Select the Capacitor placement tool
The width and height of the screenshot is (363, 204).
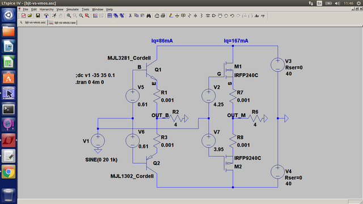tap(195, 16)
